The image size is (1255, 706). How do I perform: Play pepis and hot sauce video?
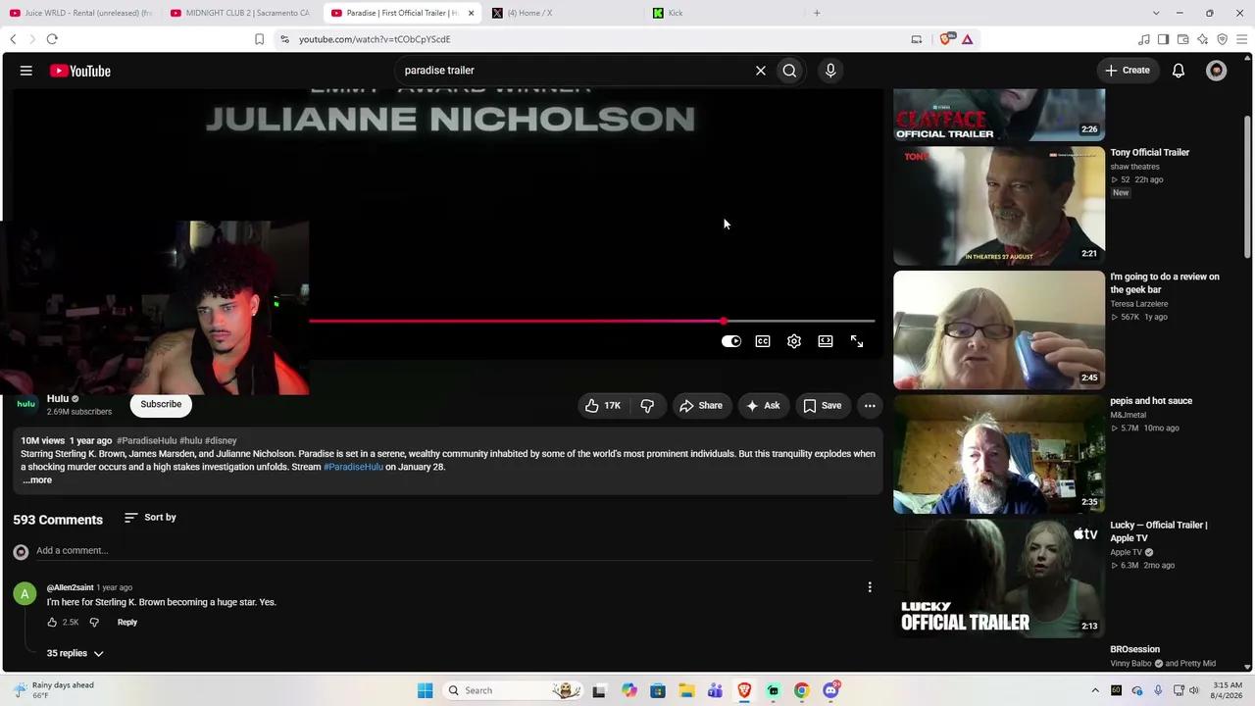click(x=999, y=454)
